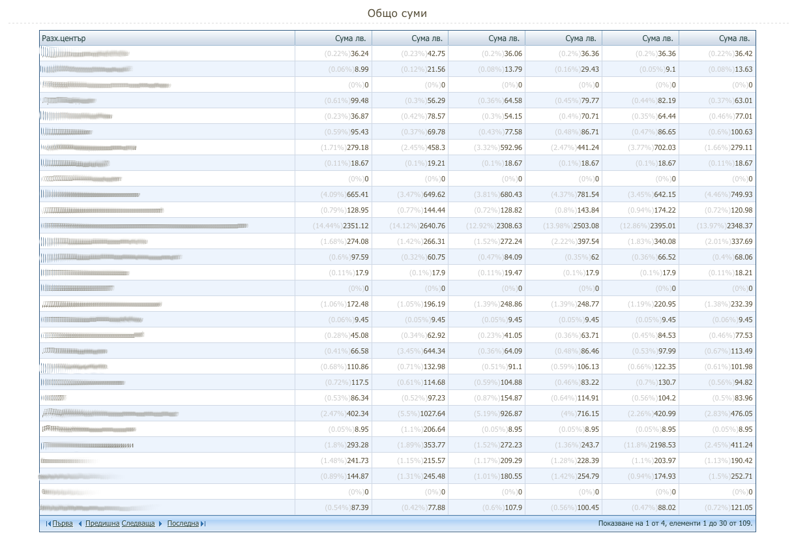Jump to last page with Последна link
794x542 pixels.
[x=183, y=524]
